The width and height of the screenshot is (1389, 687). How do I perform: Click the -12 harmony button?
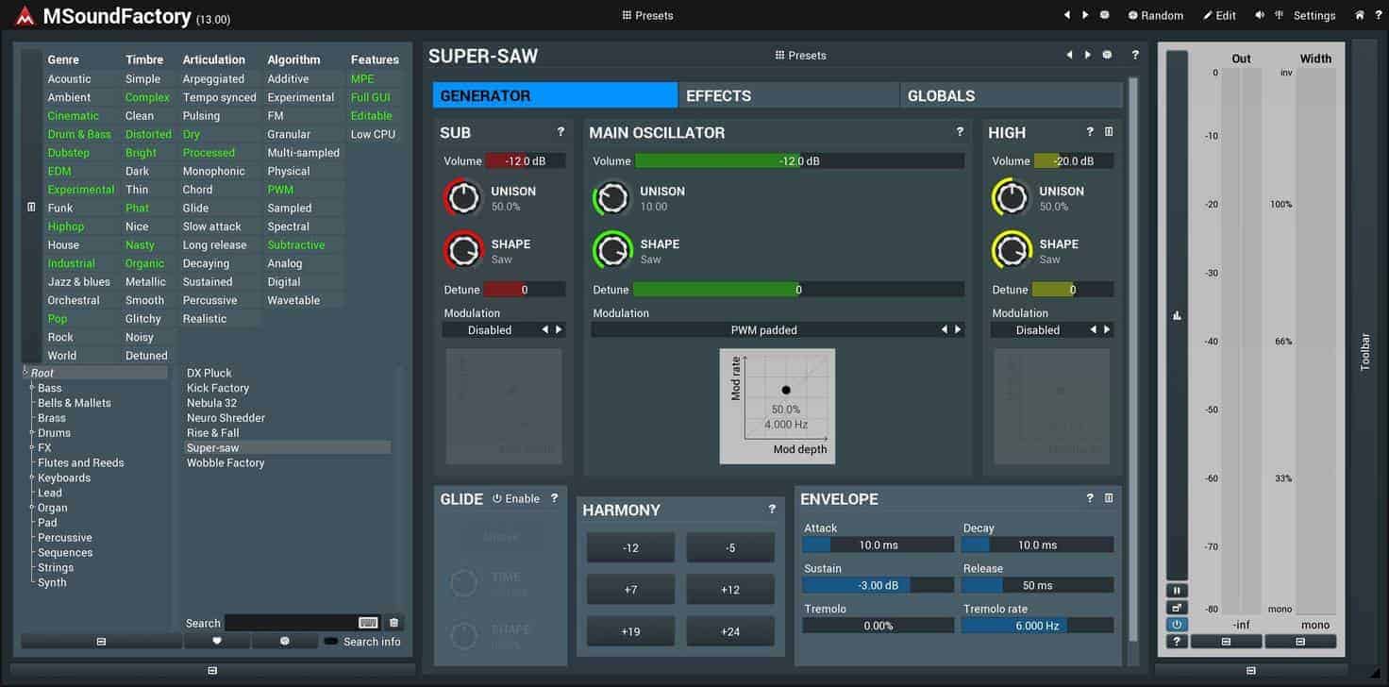click(x=630, y=547)
